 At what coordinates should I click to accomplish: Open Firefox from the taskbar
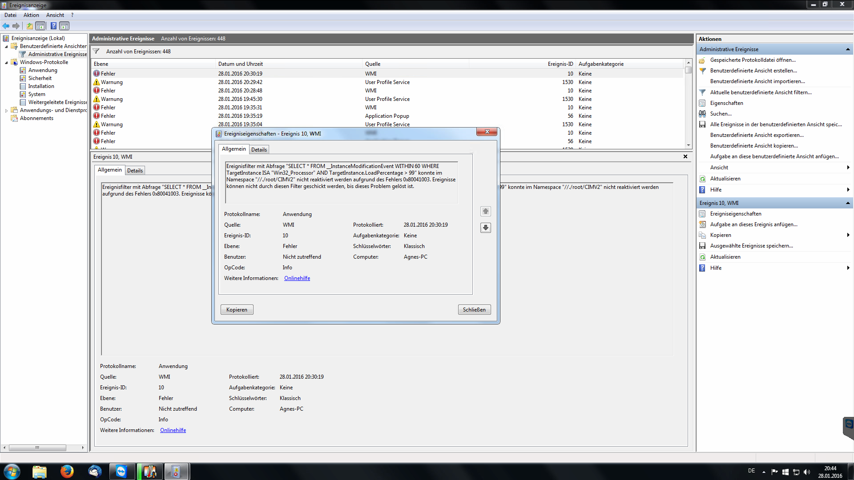67,471
